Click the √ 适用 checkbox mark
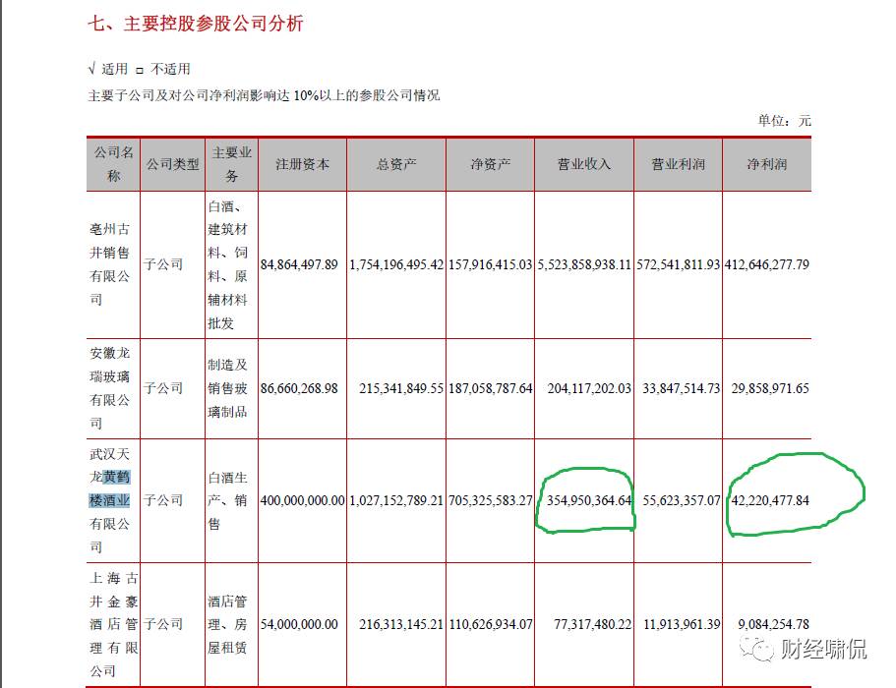 (x=91, y=69)
